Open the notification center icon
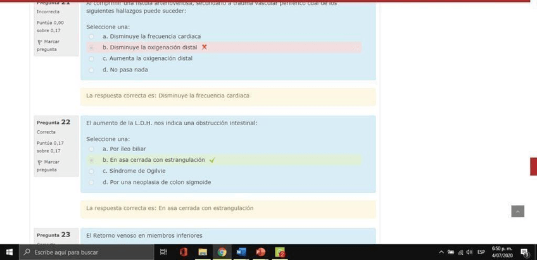This screenshot has height=260, width=537. pyautogui.click(x=524, y=252)
